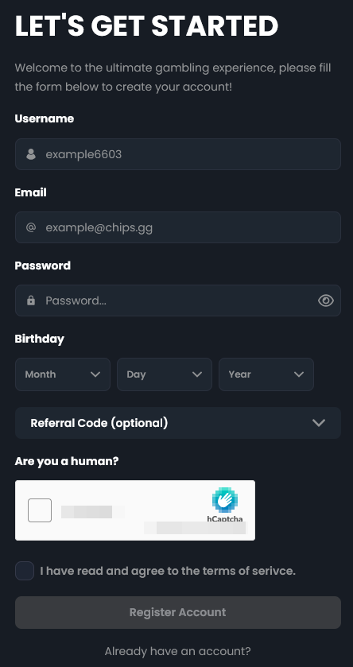
Task: Check the hCaptcha human verification box
Action: tap(40, 510)
